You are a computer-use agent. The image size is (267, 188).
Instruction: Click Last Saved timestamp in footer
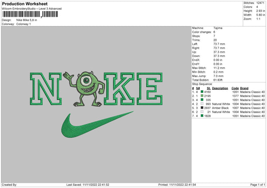[88, 184]
